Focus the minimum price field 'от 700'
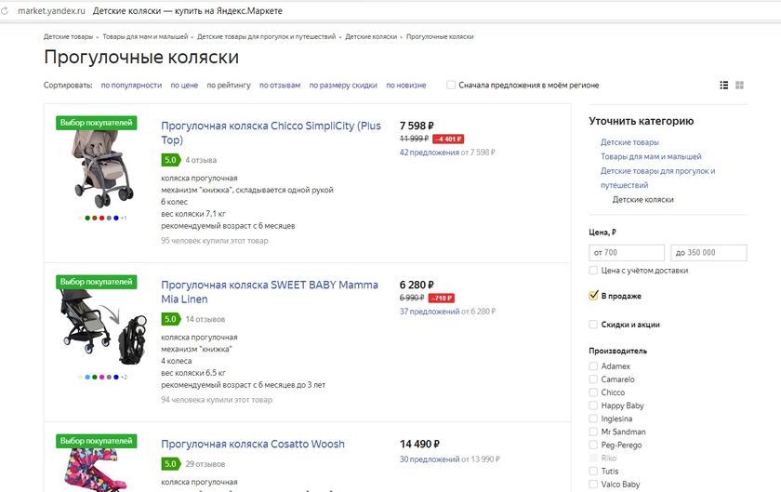This screenshot has height=492, width=781. [627, 253]
